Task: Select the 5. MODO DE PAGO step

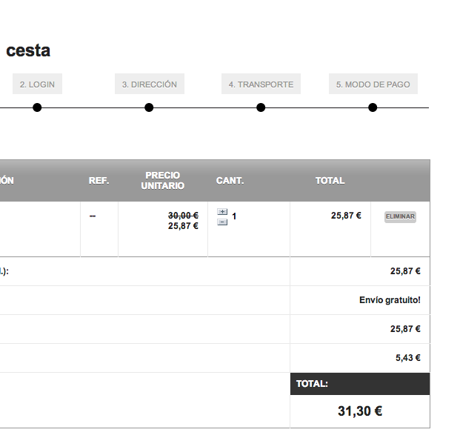Action: [373, 84]
